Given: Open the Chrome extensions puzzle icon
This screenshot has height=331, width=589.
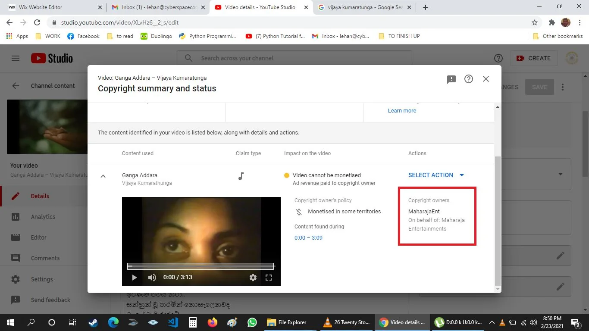Looking at the screenshot, I should point(552,22).
